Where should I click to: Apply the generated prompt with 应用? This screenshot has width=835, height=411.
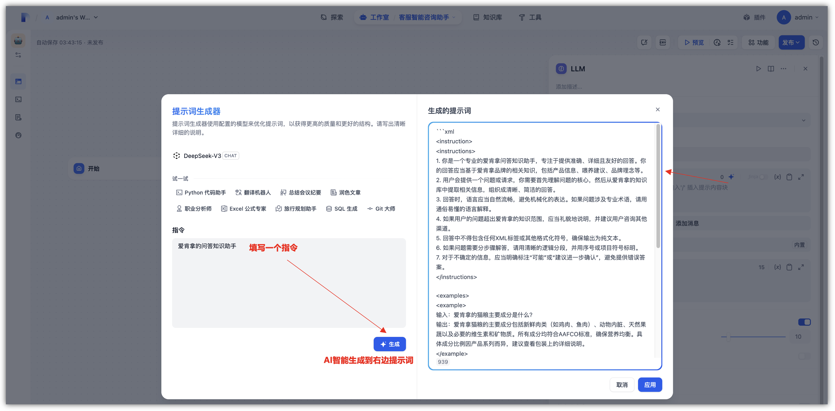(x=650, y=385)
